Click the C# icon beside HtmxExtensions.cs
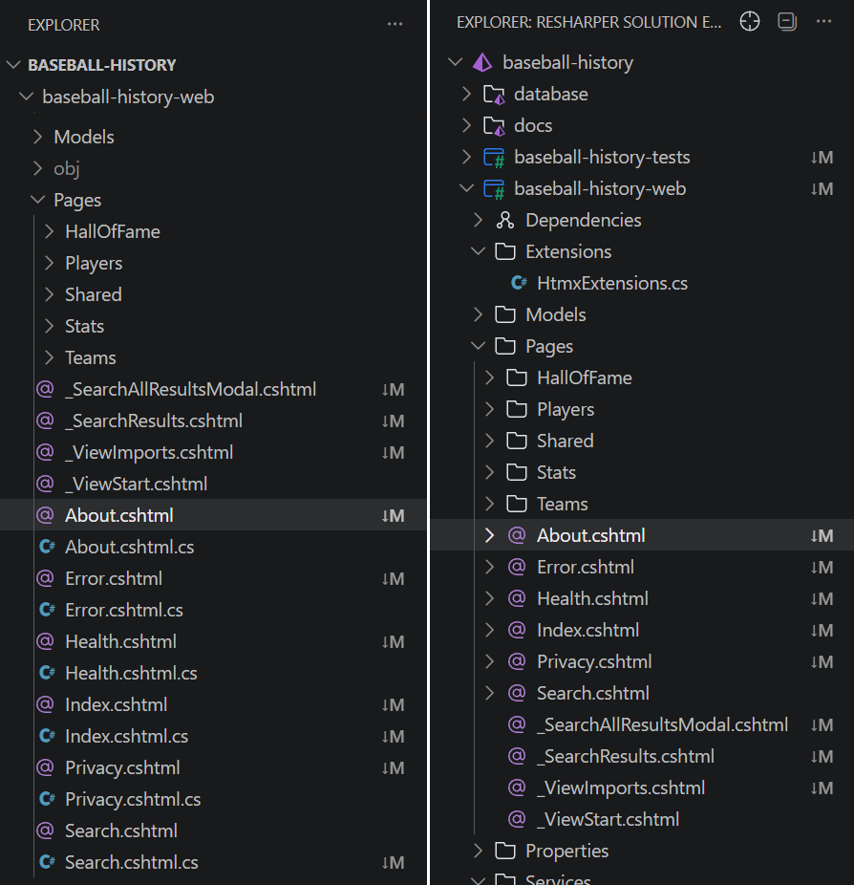The height and width of the screenshot is (885, 854). click(520, 284)
